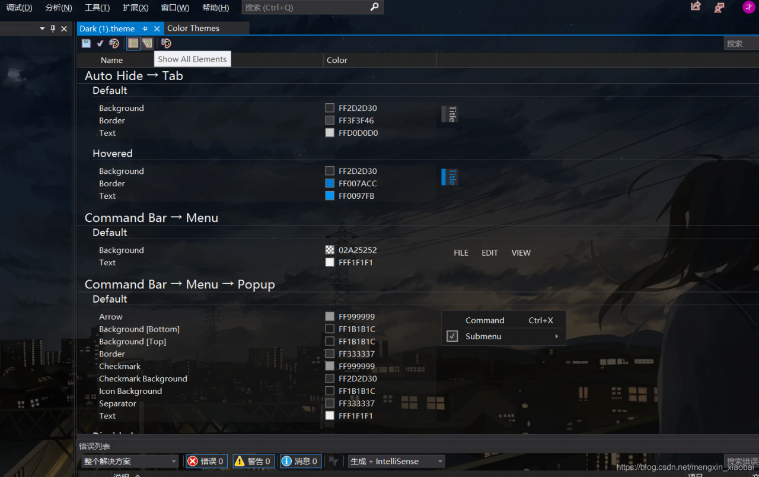
Task: Open the 整个解决方案 scope dropdown
Action: coord(130,461)
